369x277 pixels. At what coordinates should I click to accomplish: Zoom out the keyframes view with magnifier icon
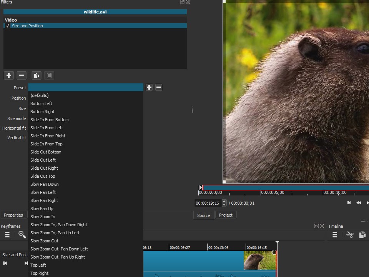(x=22, y=235)
